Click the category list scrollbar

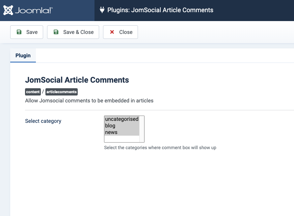(x=142, y=129)
